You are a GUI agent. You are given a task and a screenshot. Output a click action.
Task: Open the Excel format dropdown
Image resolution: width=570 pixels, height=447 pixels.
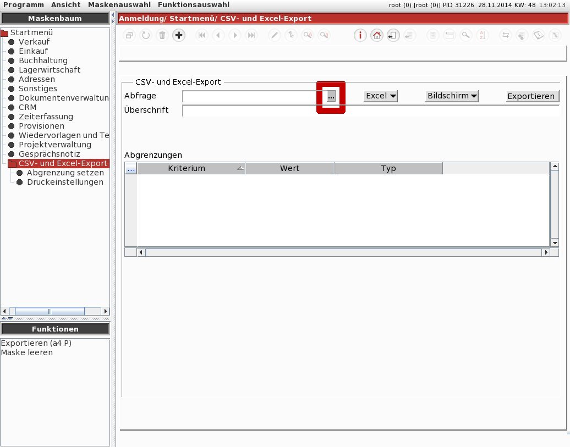pos(380,96)
